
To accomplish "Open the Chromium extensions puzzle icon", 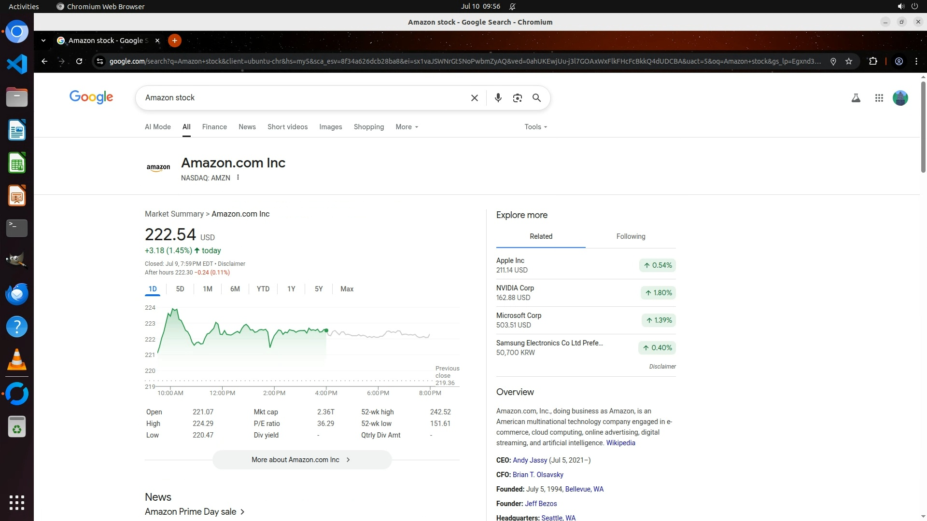I will (x=873, y=61).
